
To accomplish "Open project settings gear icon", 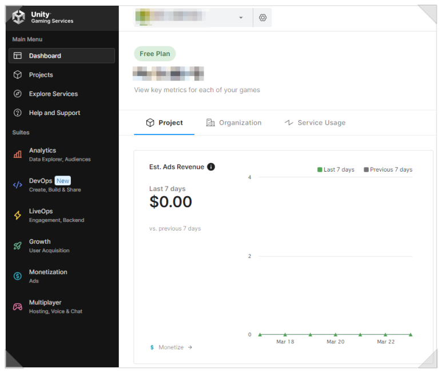I will [262, 18].
